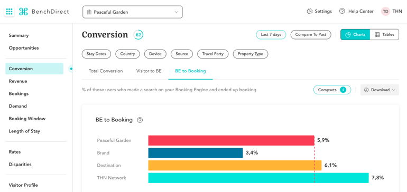Click the Conversion score badge 62
The width and height of the screenshot is (407, 192).
pyautogui.click(x=138, y=35)
